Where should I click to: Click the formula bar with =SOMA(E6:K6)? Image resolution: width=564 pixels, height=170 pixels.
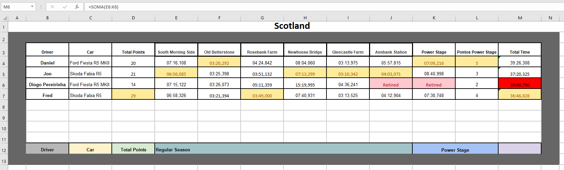(324, 7)
